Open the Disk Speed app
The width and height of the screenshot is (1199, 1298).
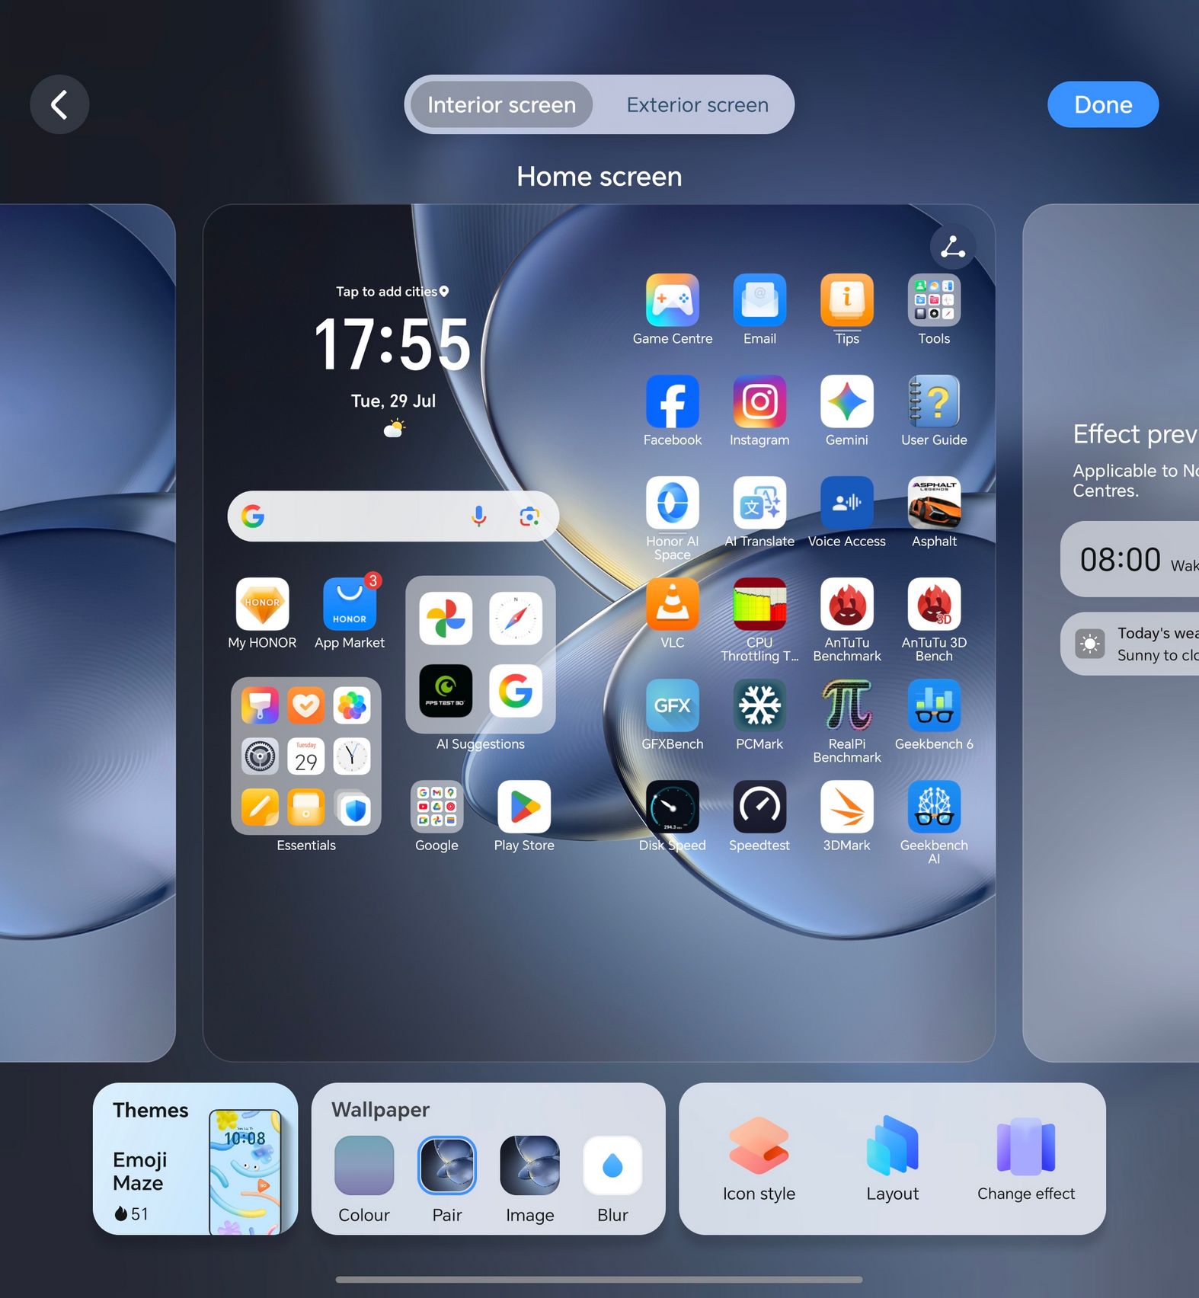[673, 807]
